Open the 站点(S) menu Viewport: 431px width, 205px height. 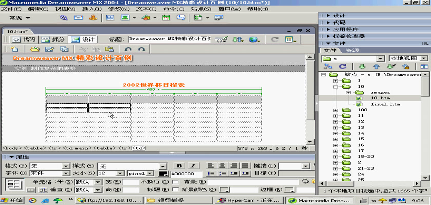[201, 9]
